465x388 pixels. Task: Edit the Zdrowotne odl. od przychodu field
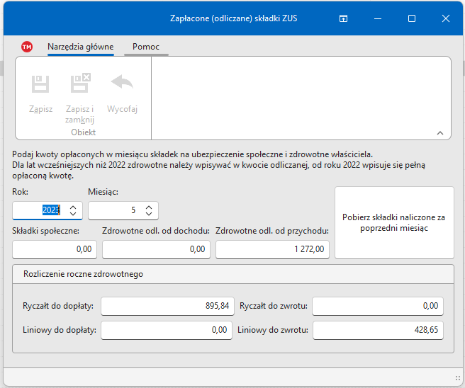(272, 249)
